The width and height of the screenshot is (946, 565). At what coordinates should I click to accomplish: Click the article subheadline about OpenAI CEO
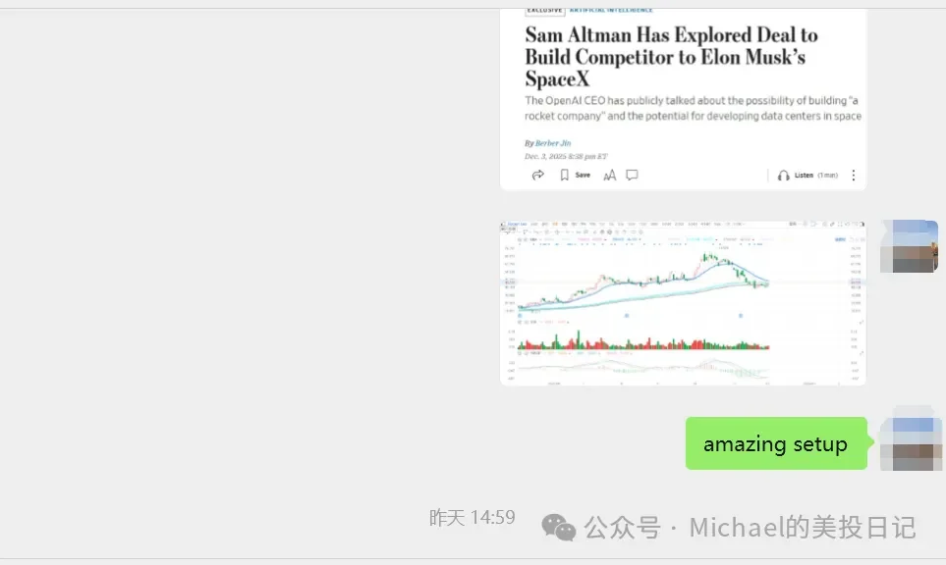pos(693,108)
